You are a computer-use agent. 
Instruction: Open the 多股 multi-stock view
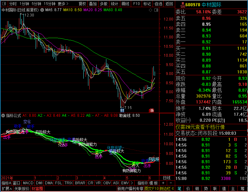tap(104, 4)
